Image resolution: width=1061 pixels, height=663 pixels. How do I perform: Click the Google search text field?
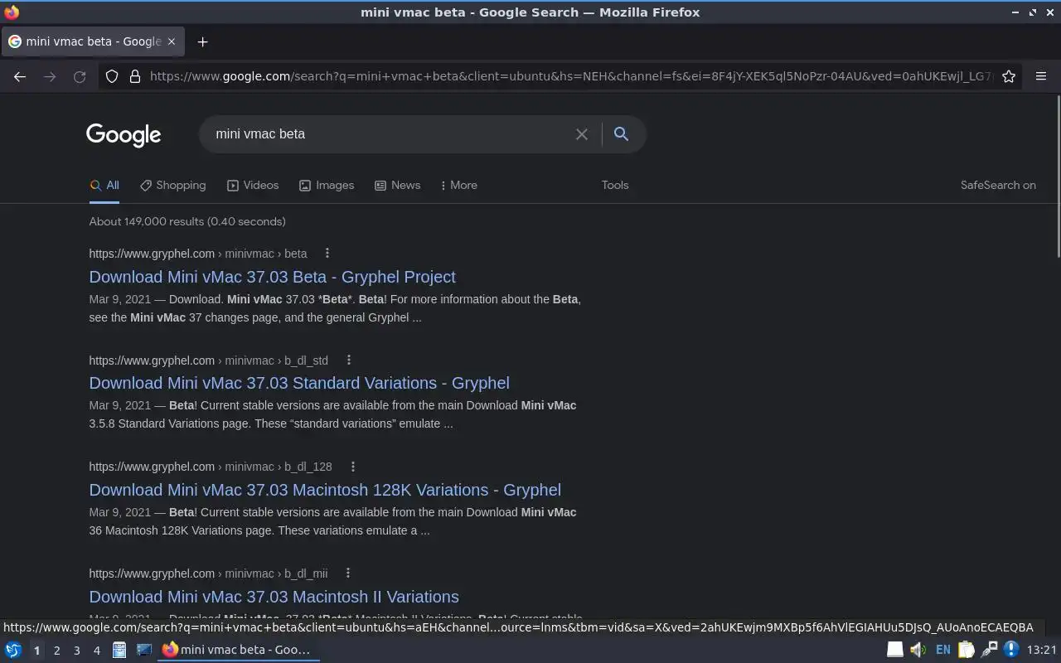[390, 134]
